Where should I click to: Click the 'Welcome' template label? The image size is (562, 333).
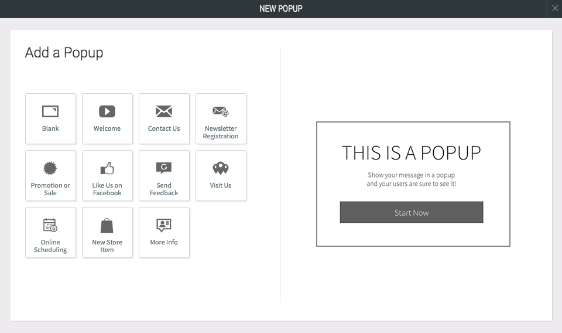pos(107,128)
